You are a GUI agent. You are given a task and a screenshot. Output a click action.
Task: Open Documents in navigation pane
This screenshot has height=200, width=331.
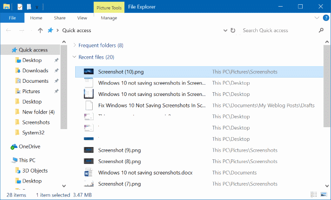pos(35,81)
